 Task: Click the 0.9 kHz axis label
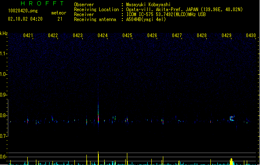[x=3, y=95]
